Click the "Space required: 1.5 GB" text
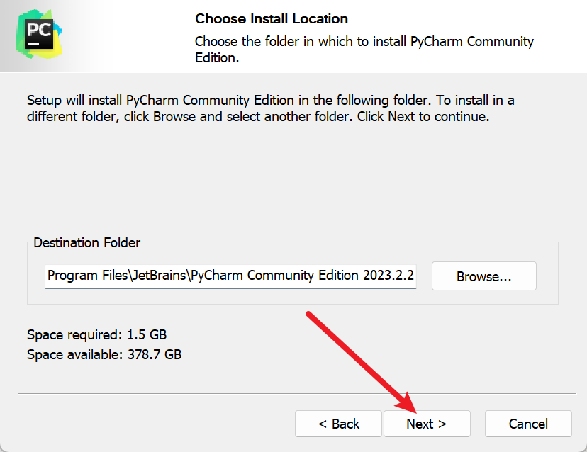The height and width of the screenshot is (452, 587). (96, 334)
